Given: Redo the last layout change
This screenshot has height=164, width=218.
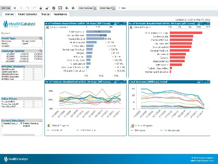Looking at the screenshot, I should [x=34, y=8].
